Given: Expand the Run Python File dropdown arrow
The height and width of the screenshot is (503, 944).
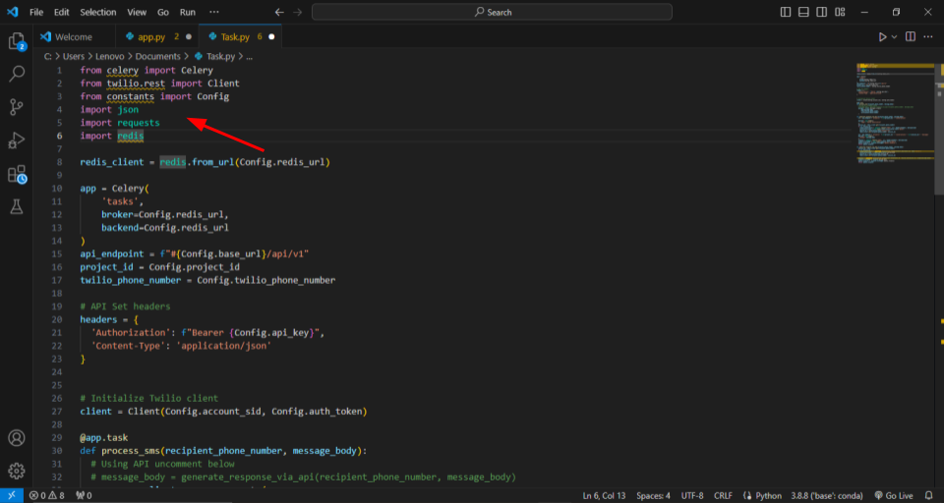Looking at the screenshot, I should point(894,36).
